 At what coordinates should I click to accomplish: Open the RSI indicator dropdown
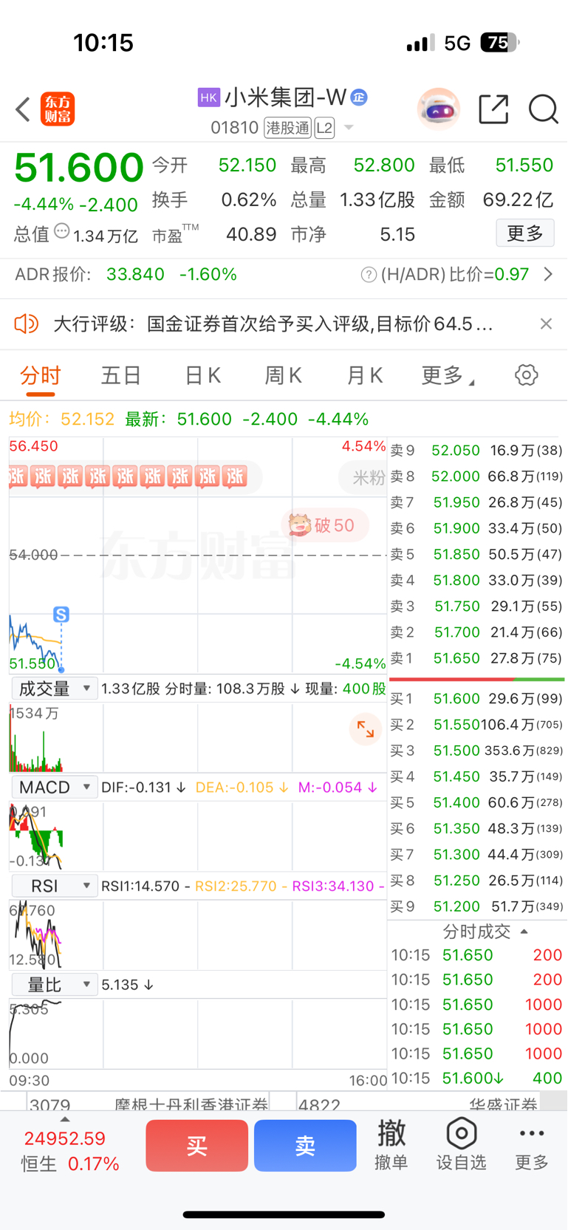(55, 886)
